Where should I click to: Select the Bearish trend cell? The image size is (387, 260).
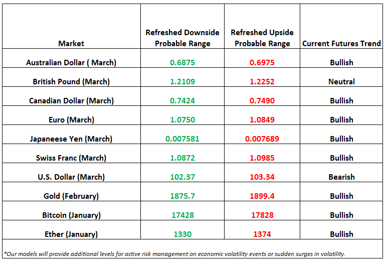coord(341,177)
